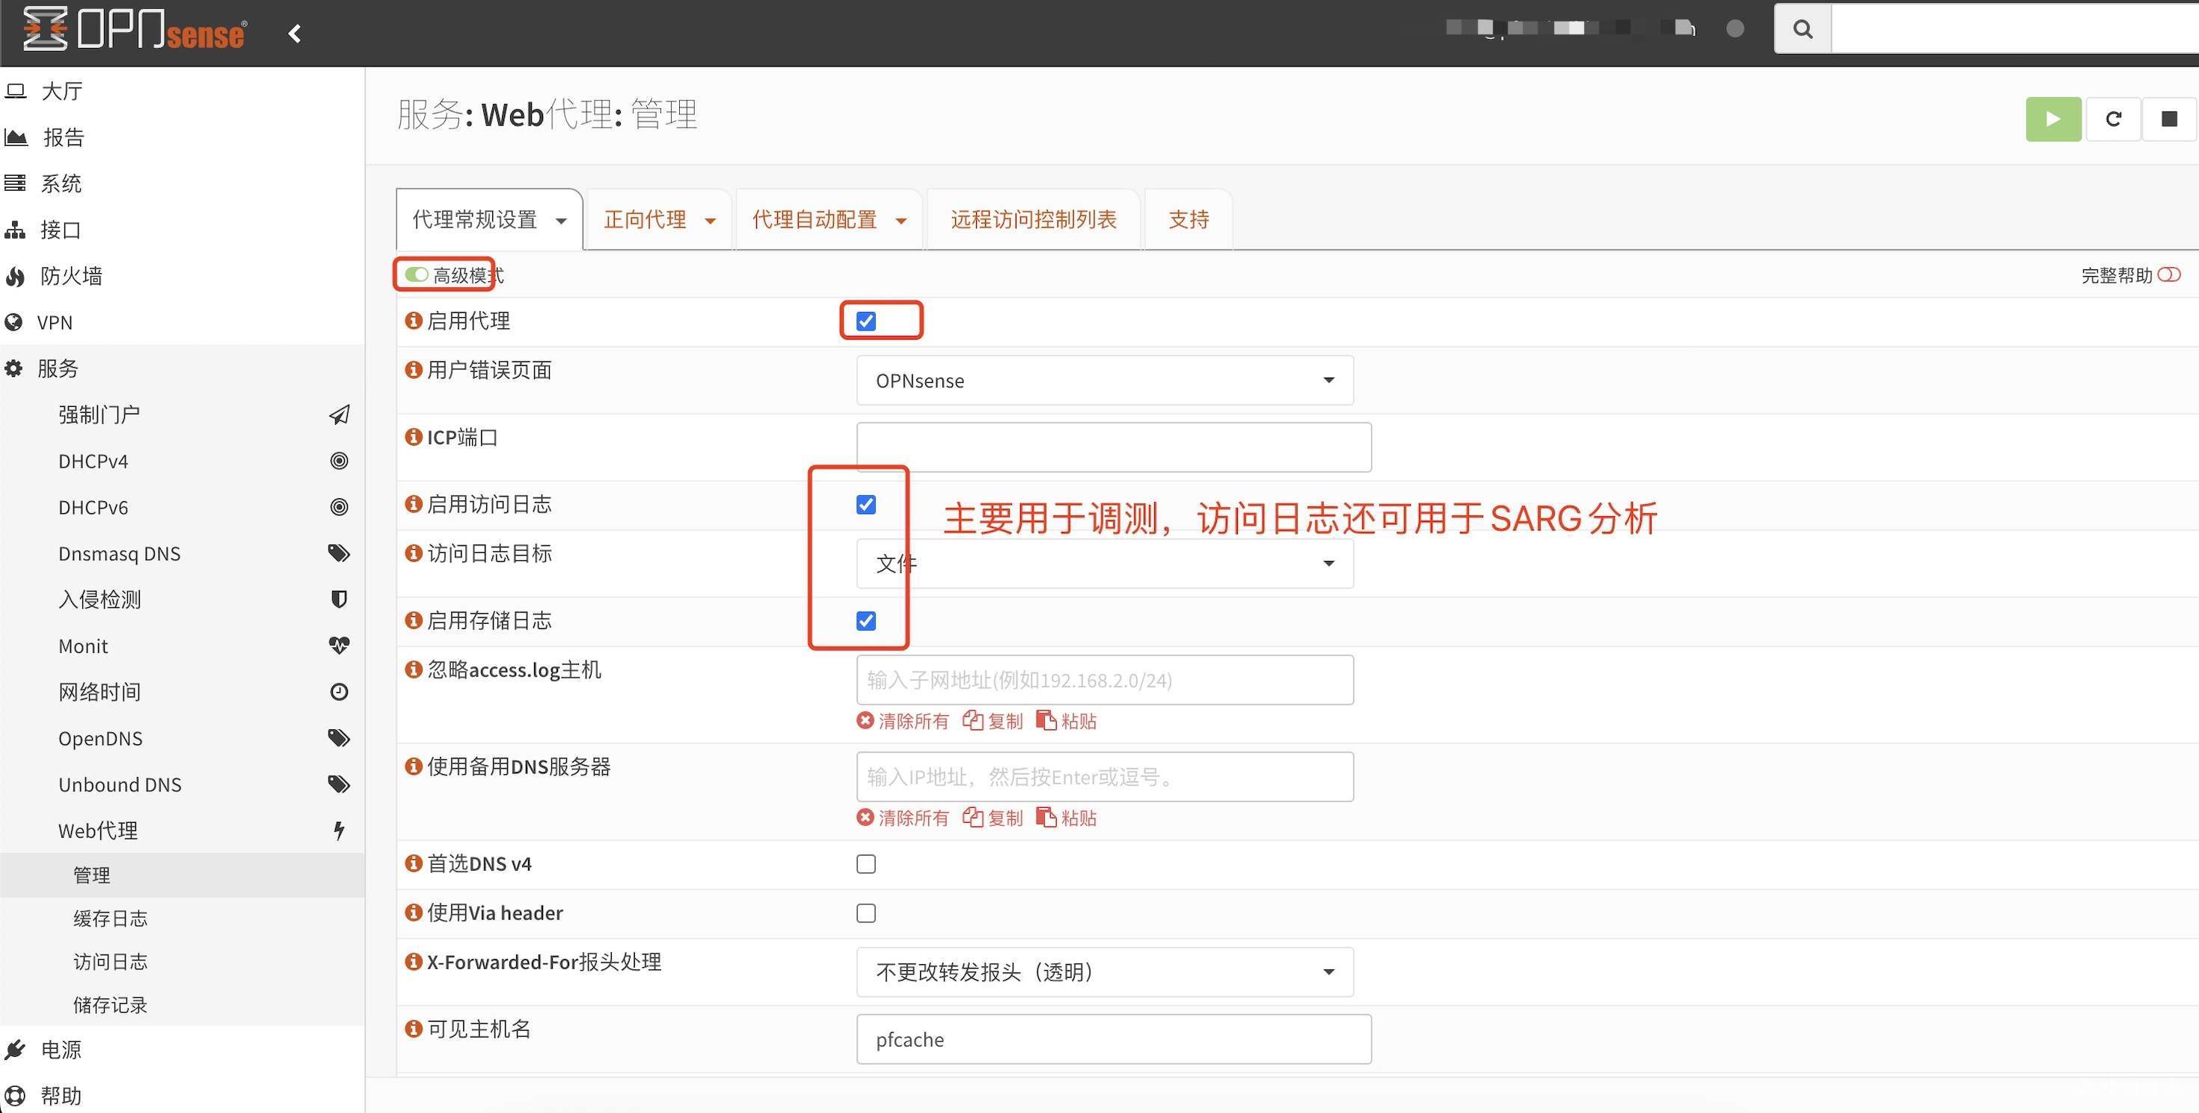The height and width of the screenshot is (1113, 2199).
Task: Enable the 首选DNS v4 checkbox
Action: click(x=865, y=864)
